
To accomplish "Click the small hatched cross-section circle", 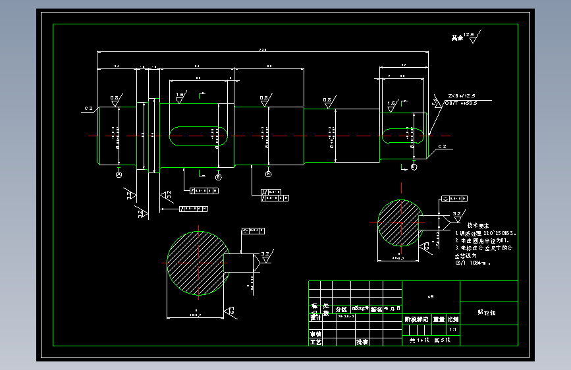I will coord(400,223).
